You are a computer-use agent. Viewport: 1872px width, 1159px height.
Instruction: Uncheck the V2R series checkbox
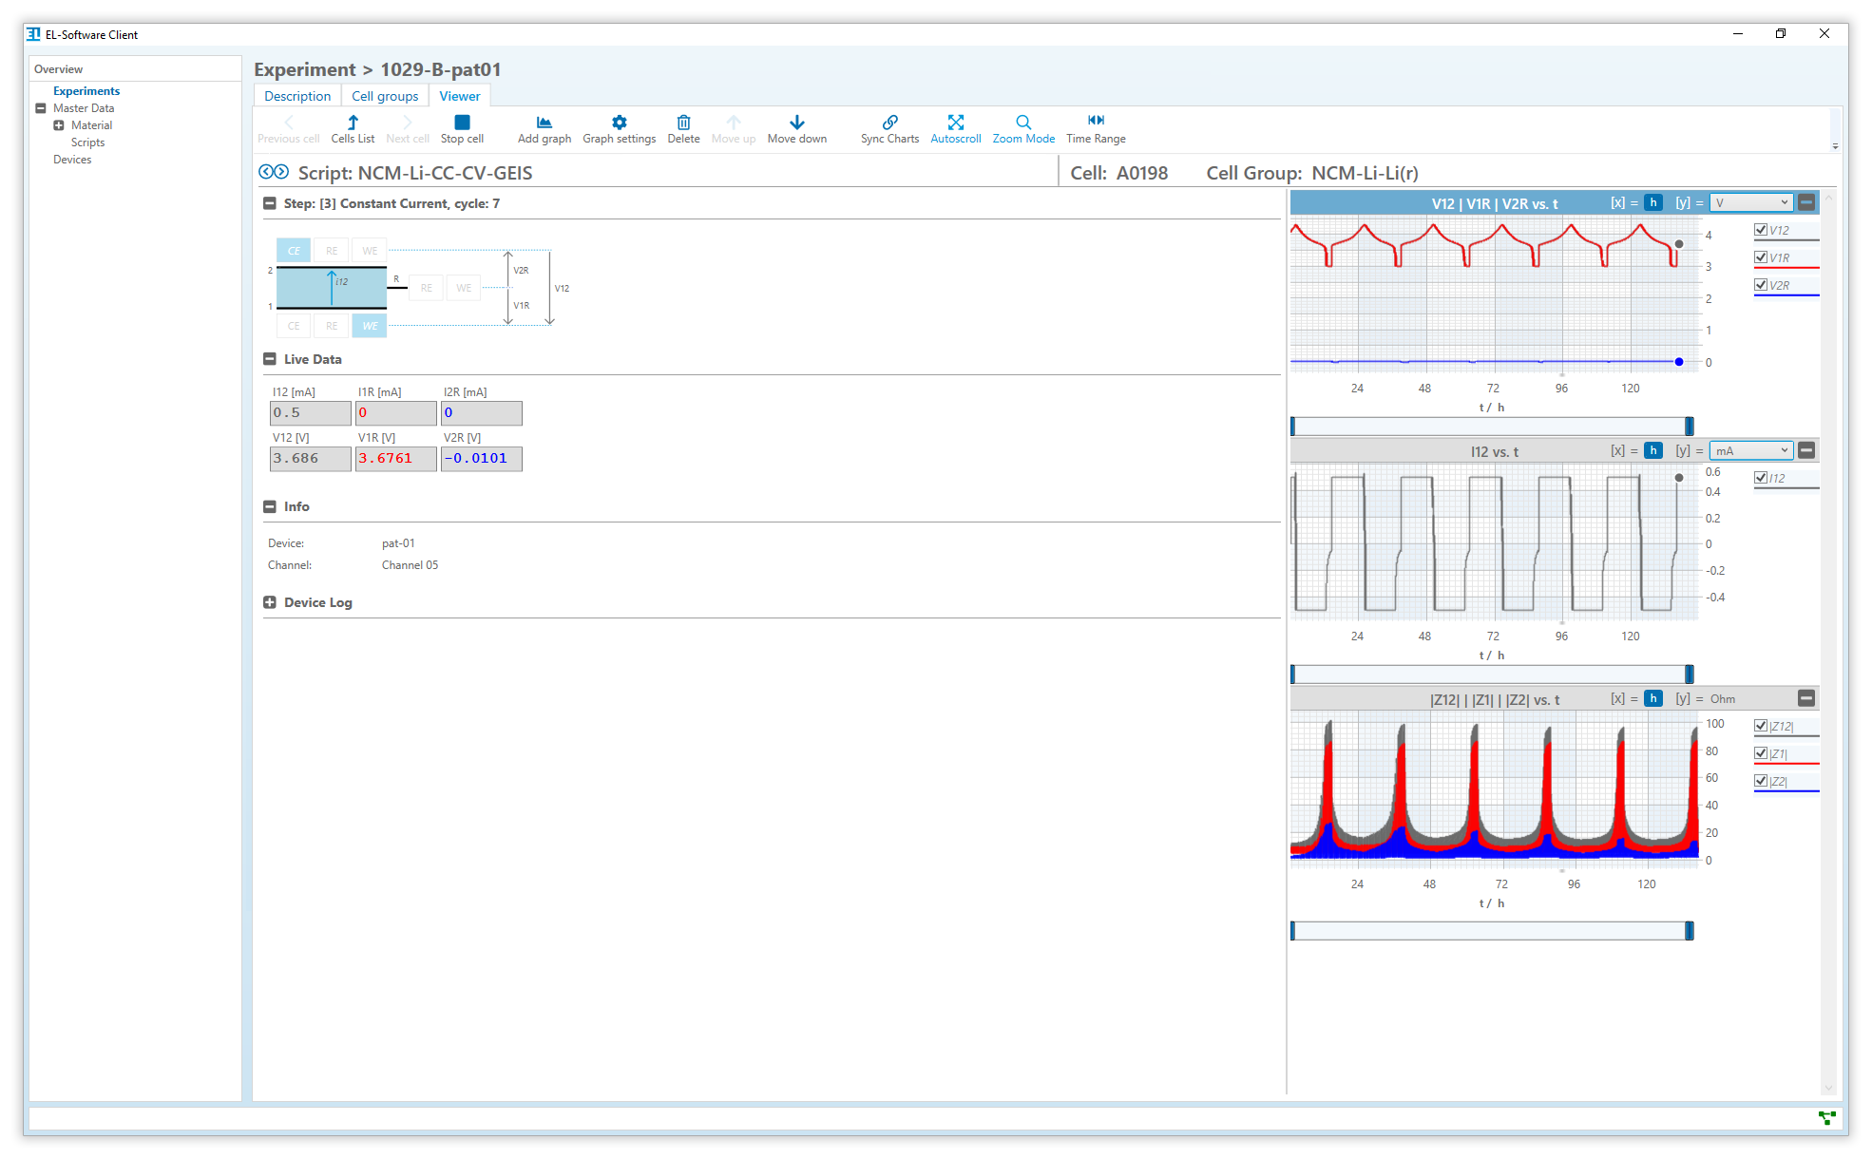click(1761, 285)
